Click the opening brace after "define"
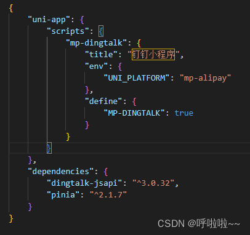250x235 pixels. [x=134, y=102]
